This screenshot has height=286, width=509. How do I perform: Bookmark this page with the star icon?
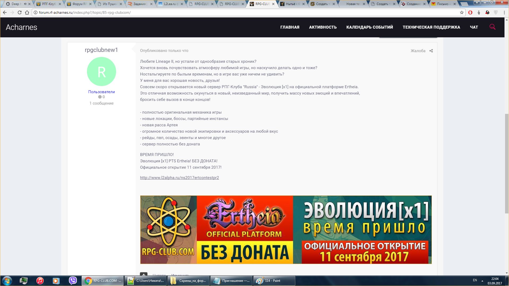coord(462,12)
